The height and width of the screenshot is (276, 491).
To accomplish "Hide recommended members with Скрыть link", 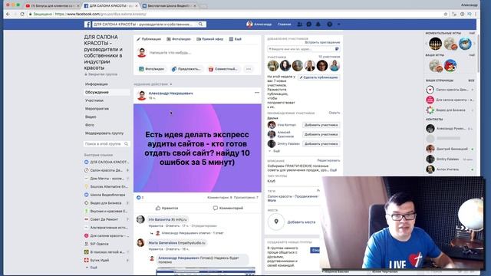I will 334,113.
